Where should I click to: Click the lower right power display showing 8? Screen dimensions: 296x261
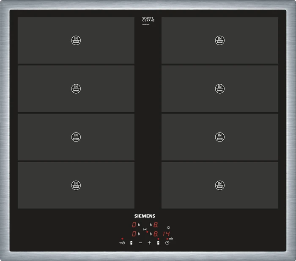156,234
